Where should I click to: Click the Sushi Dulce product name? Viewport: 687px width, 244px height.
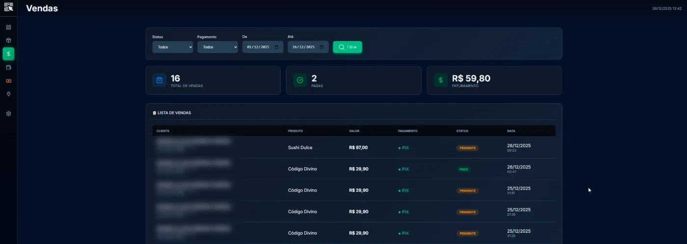coord(300,148)
